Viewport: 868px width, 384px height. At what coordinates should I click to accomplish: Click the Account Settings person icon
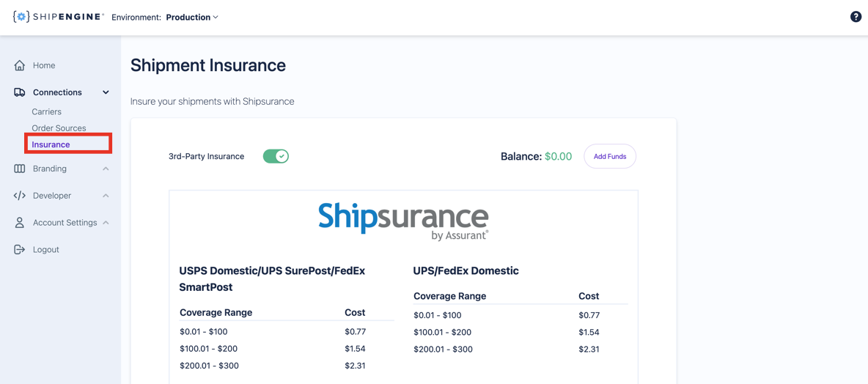(x=19, y=223)
